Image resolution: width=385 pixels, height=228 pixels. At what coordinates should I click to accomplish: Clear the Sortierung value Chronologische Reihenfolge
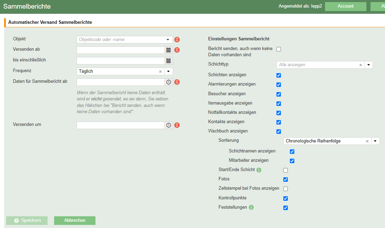(367, 141)
